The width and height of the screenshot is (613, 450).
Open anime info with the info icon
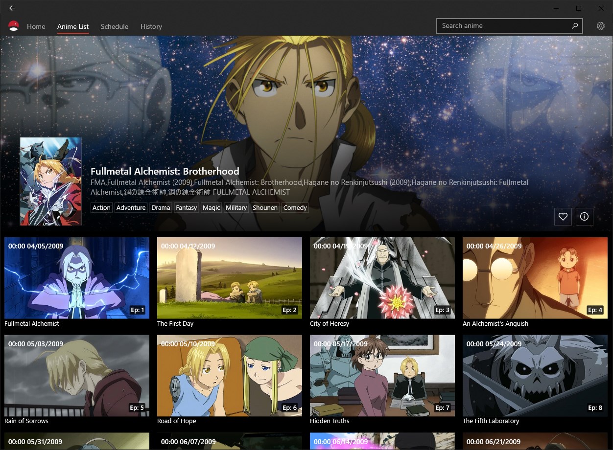click(x=584, y=217)
